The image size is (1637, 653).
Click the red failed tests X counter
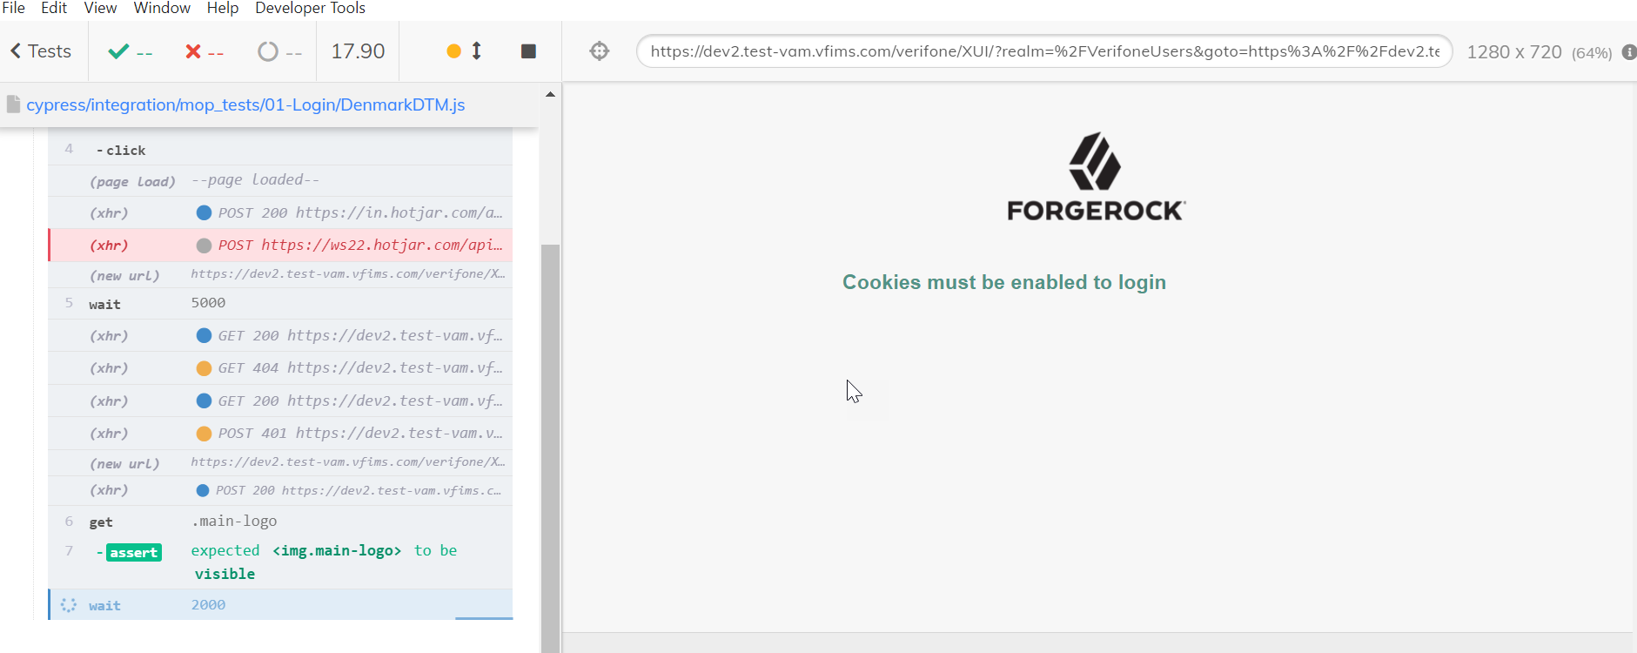tap(205, 52)
